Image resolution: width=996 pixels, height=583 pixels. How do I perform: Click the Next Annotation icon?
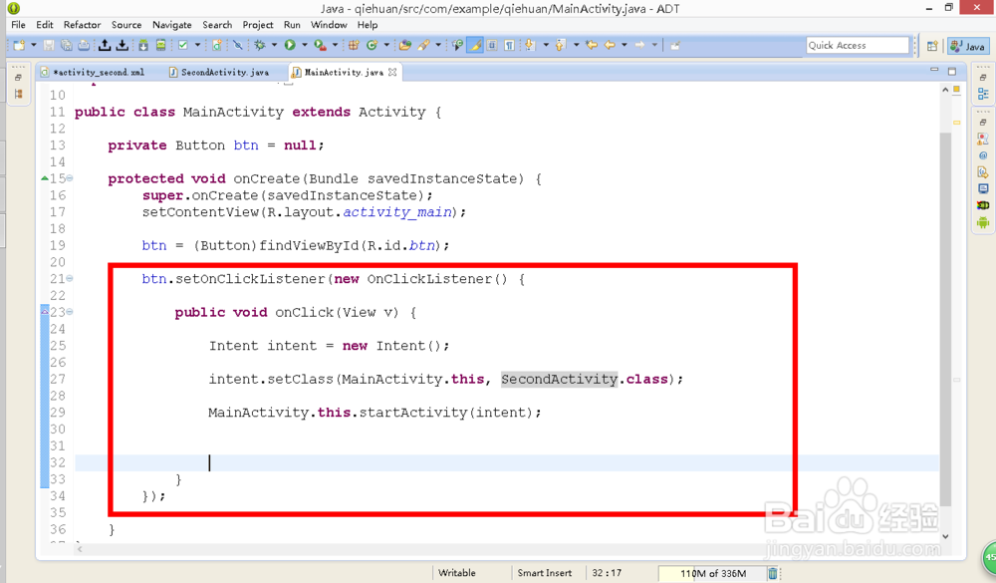coord(530,45)
